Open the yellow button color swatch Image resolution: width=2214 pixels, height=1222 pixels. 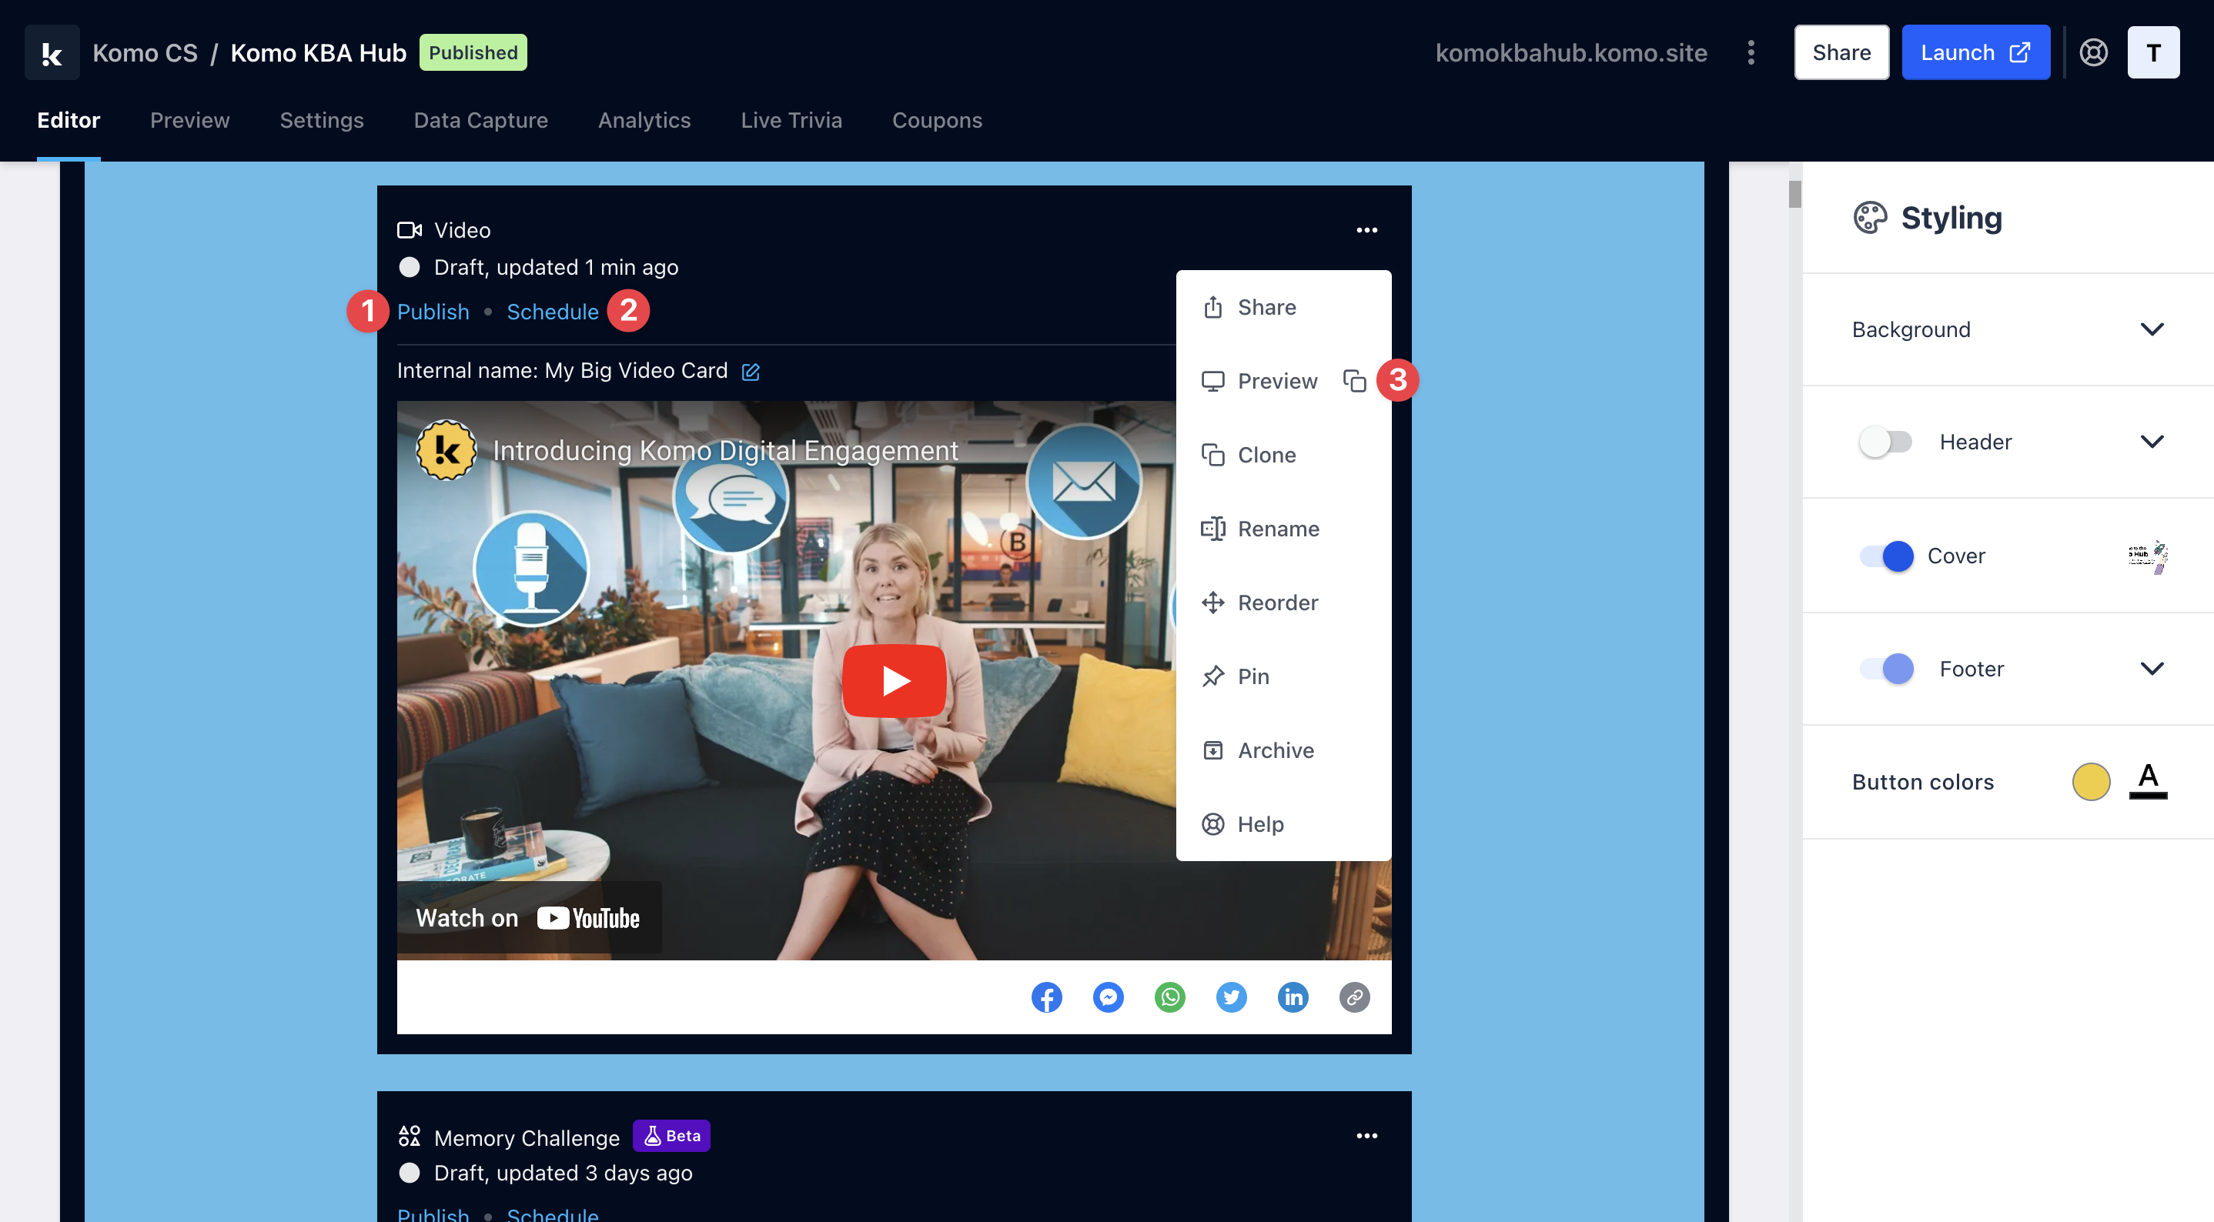[x=2090, y=782]
